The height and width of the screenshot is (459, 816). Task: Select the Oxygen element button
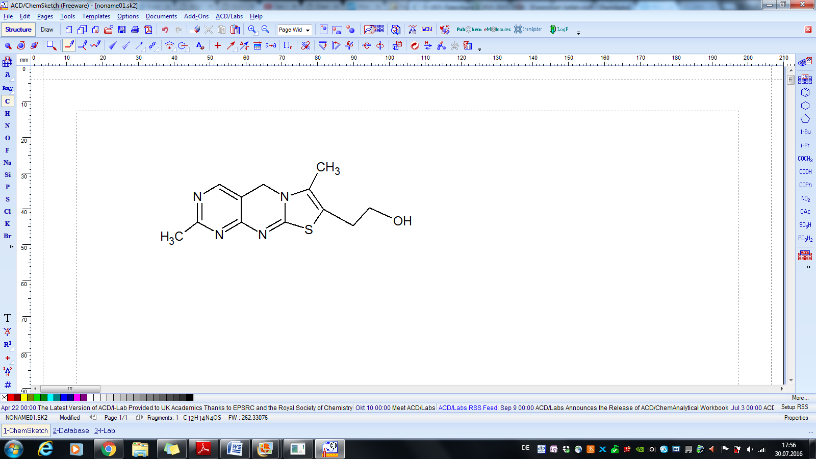[8, 138]
